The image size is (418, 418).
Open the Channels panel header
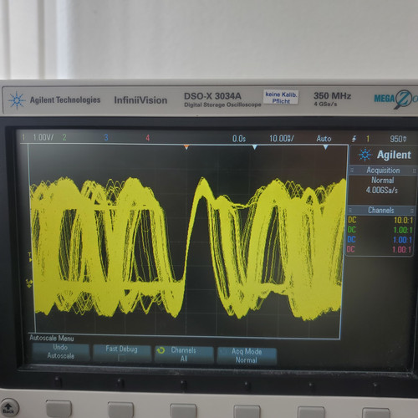pos(380,210)
